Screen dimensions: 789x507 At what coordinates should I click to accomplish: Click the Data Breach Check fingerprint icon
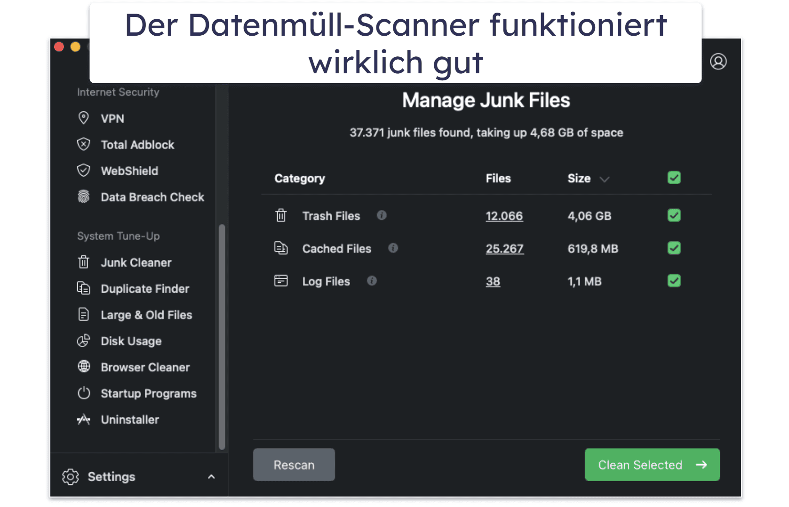pyautogui.click(x=83, y=196)
